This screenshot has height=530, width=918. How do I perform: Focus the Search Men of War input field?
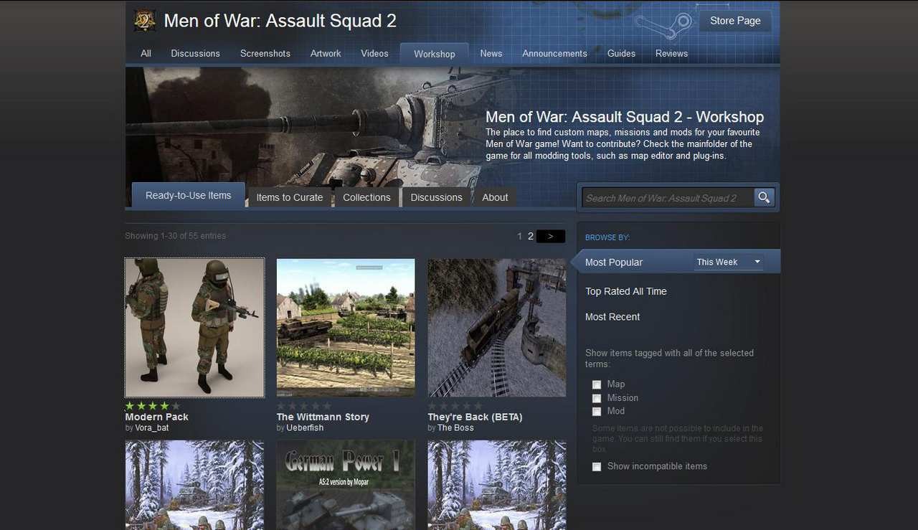(667, 198)
